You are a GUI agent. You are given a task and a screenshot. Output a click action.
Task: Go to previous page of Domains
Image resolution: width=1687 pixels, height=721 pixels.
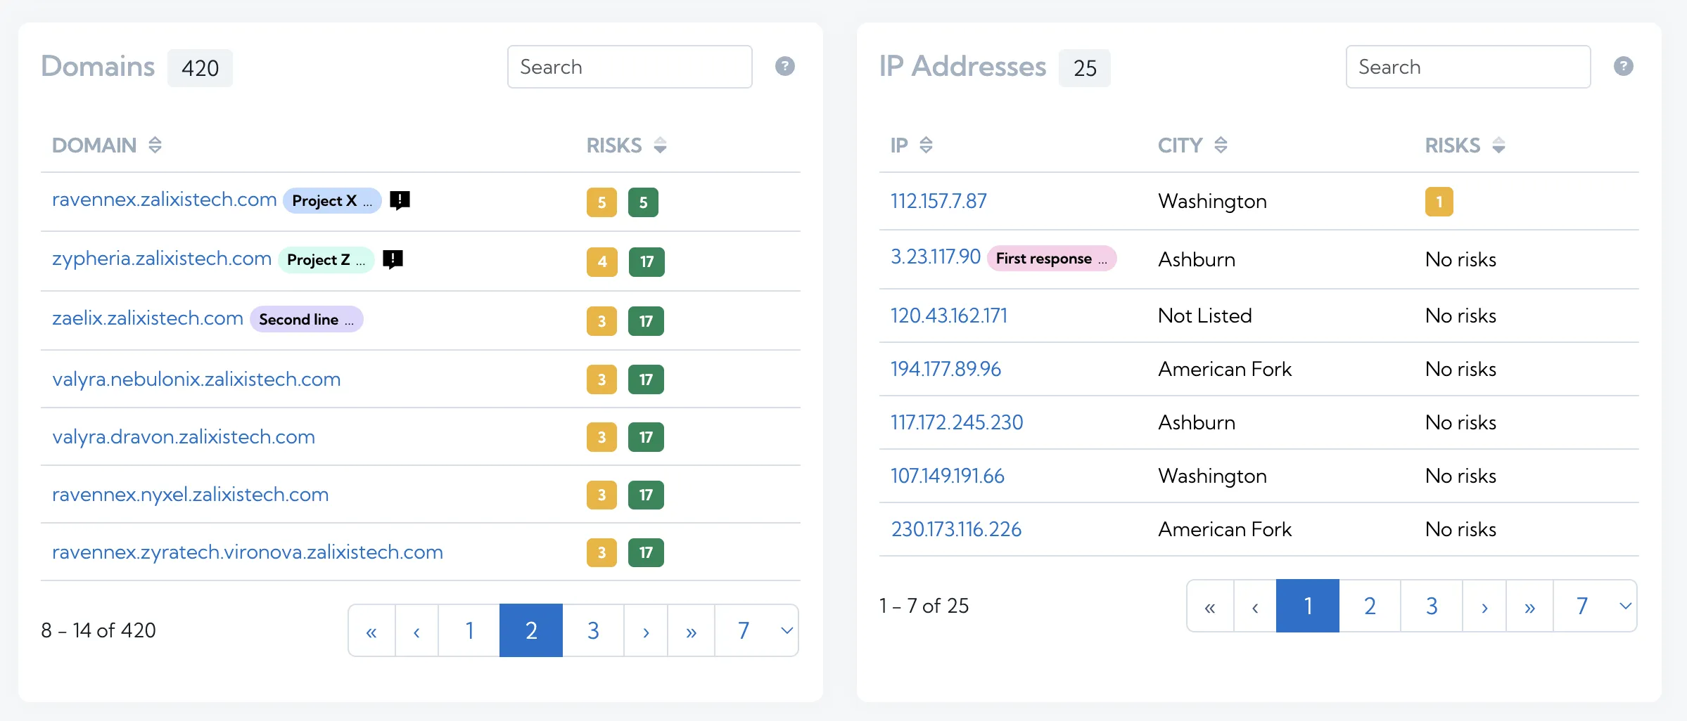(416, 630)
